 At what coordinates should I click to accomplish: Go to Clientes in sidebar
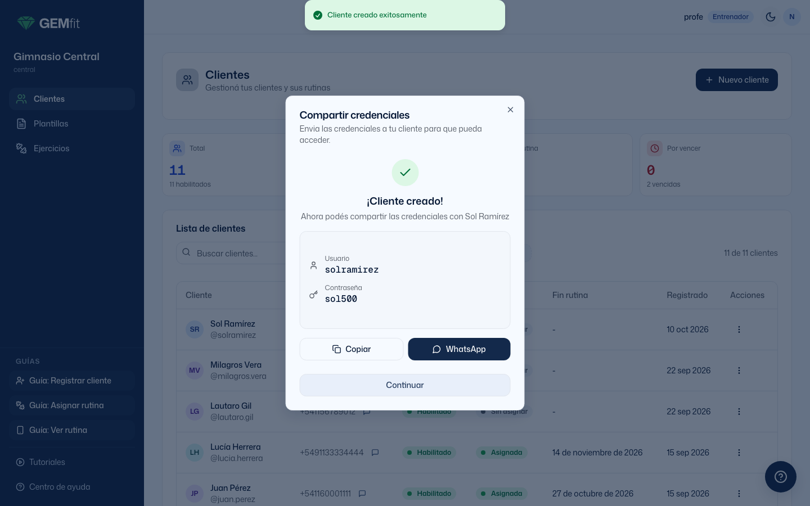coord(72,99)
